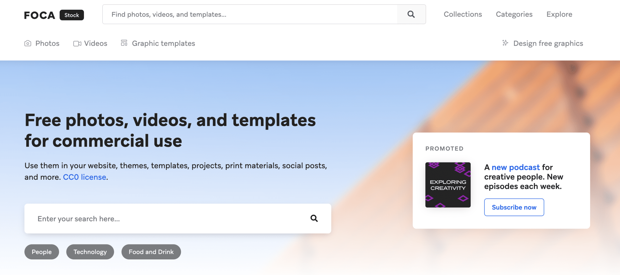Open the CC0 license link
The width and height of the screenshot is (620, 275).
pos(84,177)
